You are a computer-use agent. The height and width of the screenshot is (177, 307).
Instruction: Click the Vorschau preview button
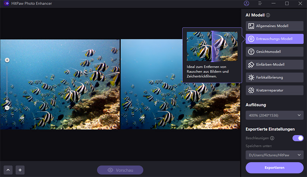coord(120,170)
